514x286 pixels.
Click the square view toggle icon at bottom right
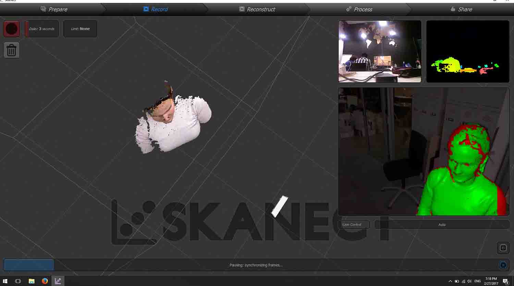(503, 248)
